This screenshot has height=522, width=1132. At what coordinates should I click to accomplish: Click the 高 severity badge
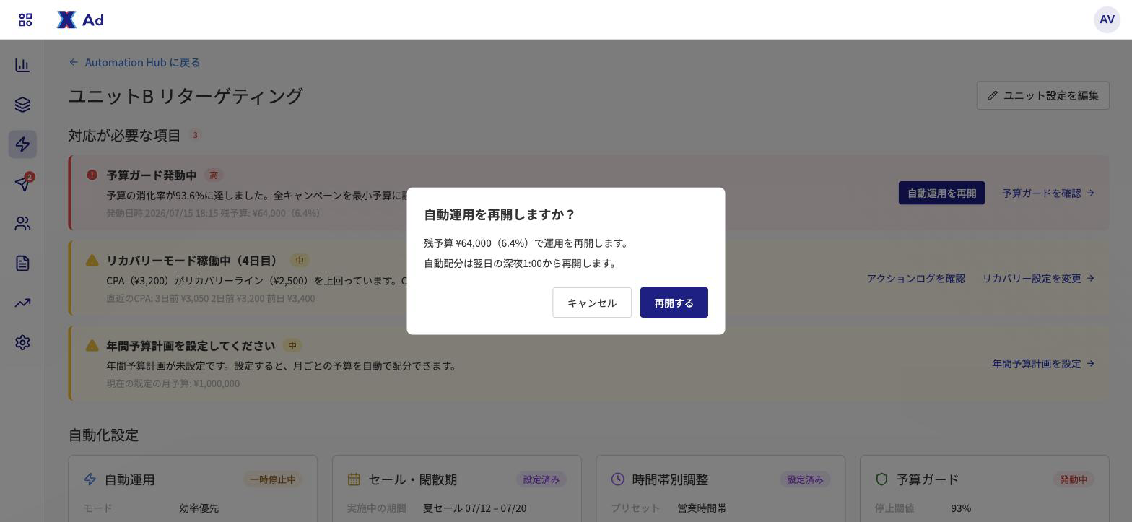click(x=214, y=175)
